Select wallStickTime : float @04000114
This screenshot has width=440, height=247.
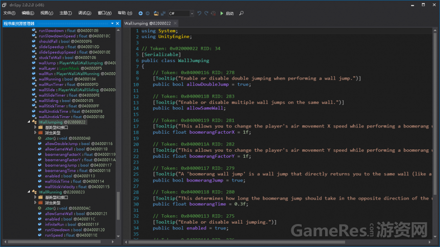[x=74, y=182]
